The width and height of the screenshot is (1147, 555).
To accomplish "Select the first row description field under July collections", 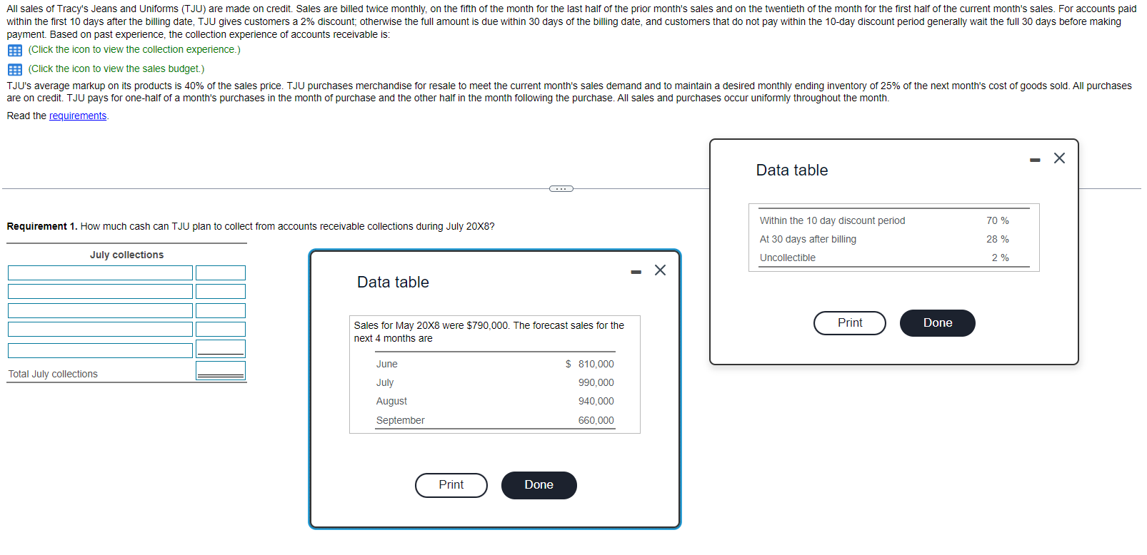I will click(x=100, y=273).
